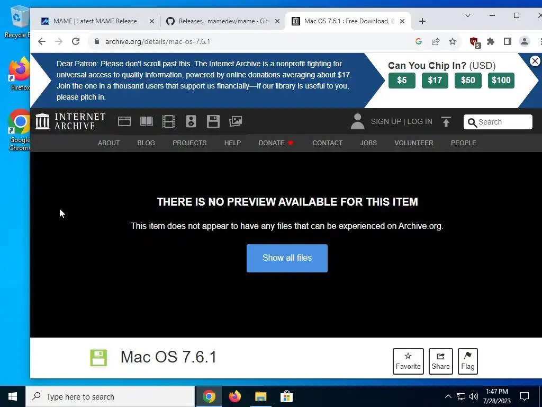Click the Favorite star button

click(x=408, y=361)
